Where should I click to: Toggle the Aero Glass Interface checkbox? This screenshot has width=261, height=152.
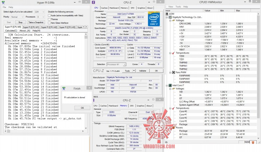(49, 23)
